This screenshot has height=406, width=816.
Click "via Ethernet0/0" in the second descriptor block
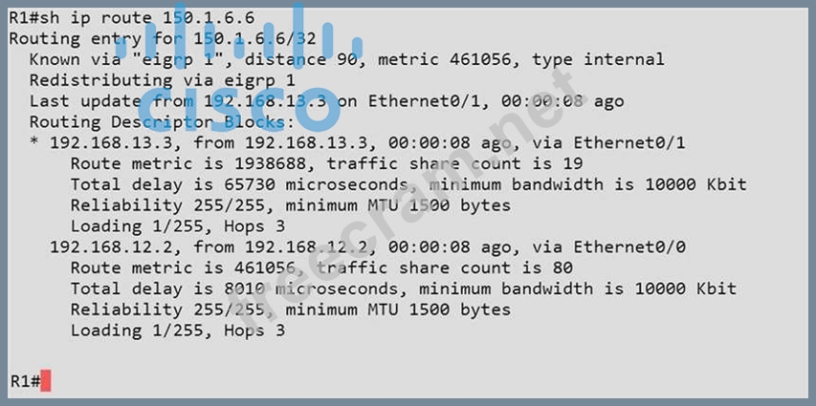click(x=633, y=247)
